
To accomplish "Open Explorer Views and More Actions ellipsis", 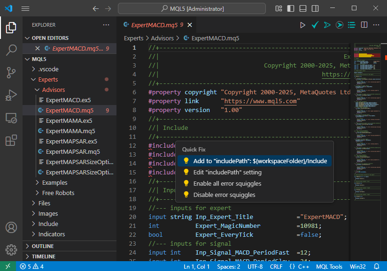I will click(x=106, y=25).
